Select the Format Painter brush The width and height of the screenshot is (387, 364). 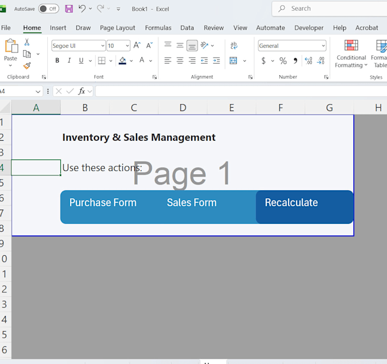click(x=27, y=66)
